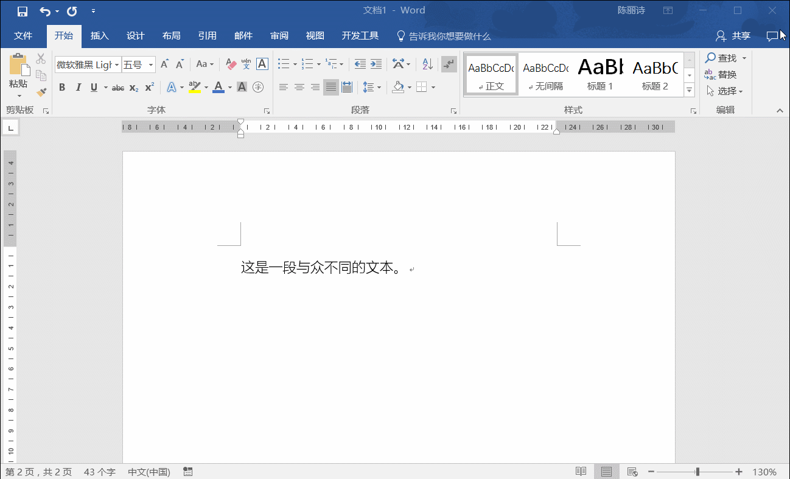Expand the multilevel list dropdown
Viewport: 790px width, 479px height.
tap(342, 65)
